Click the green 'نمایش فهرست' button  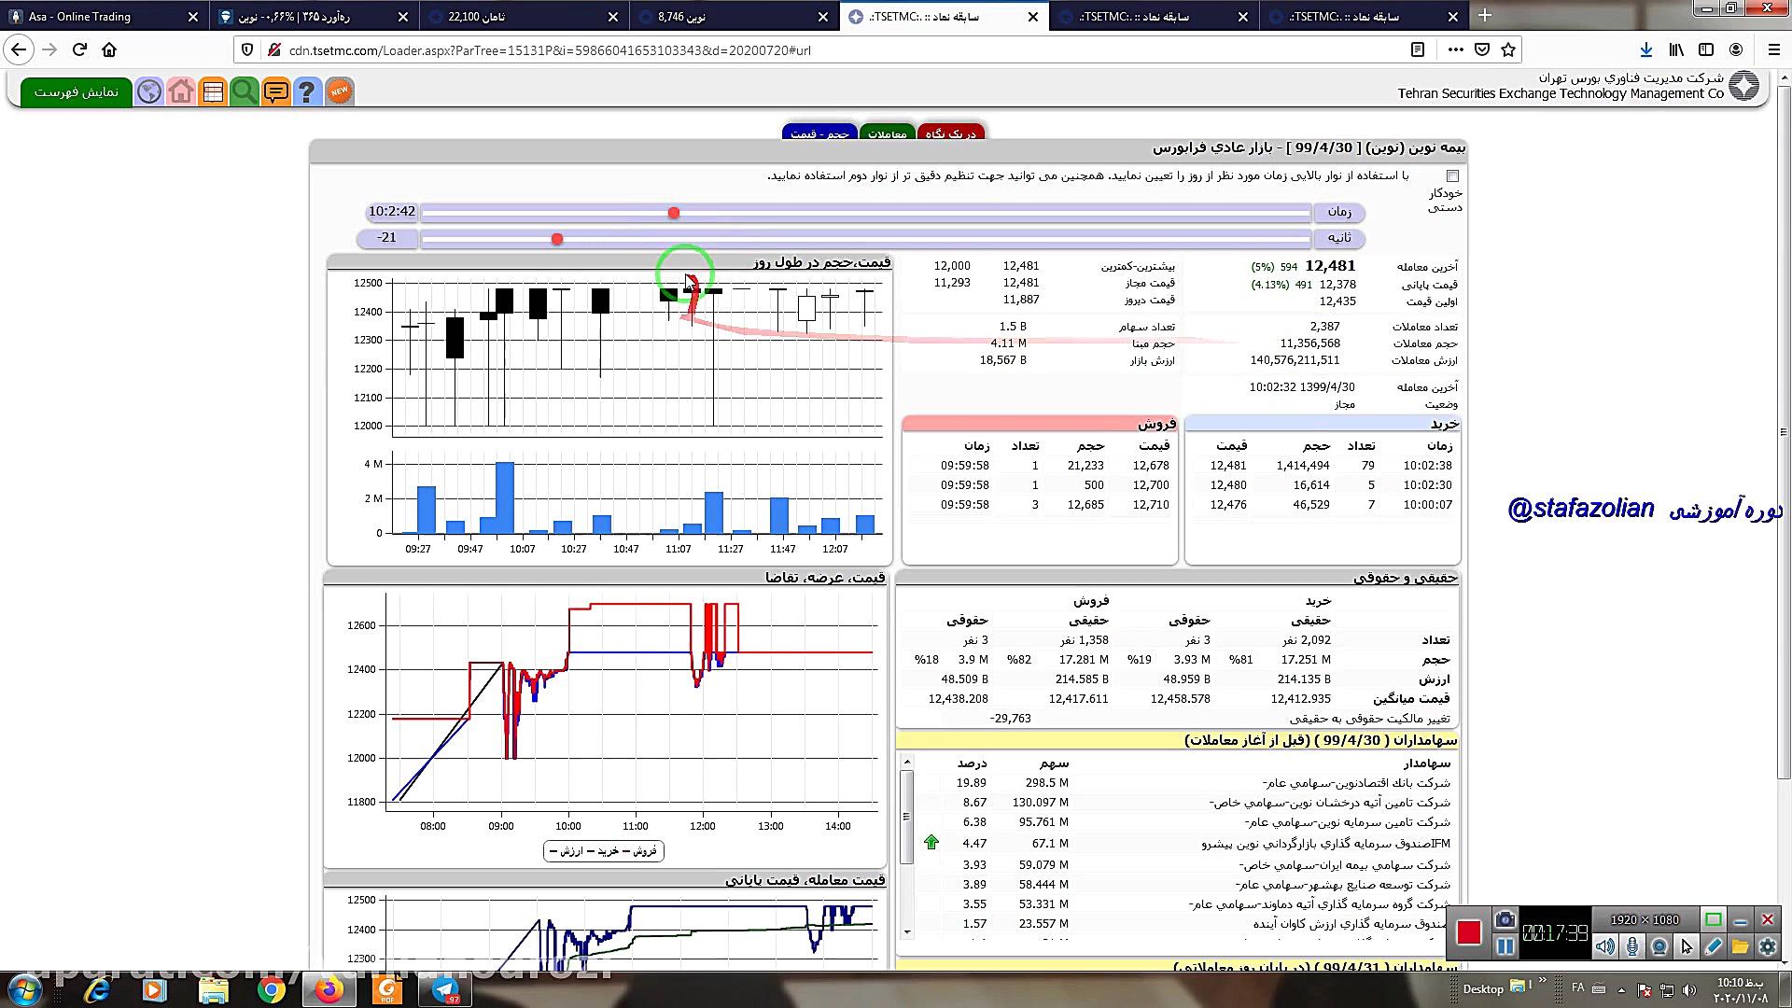[76, 91]
